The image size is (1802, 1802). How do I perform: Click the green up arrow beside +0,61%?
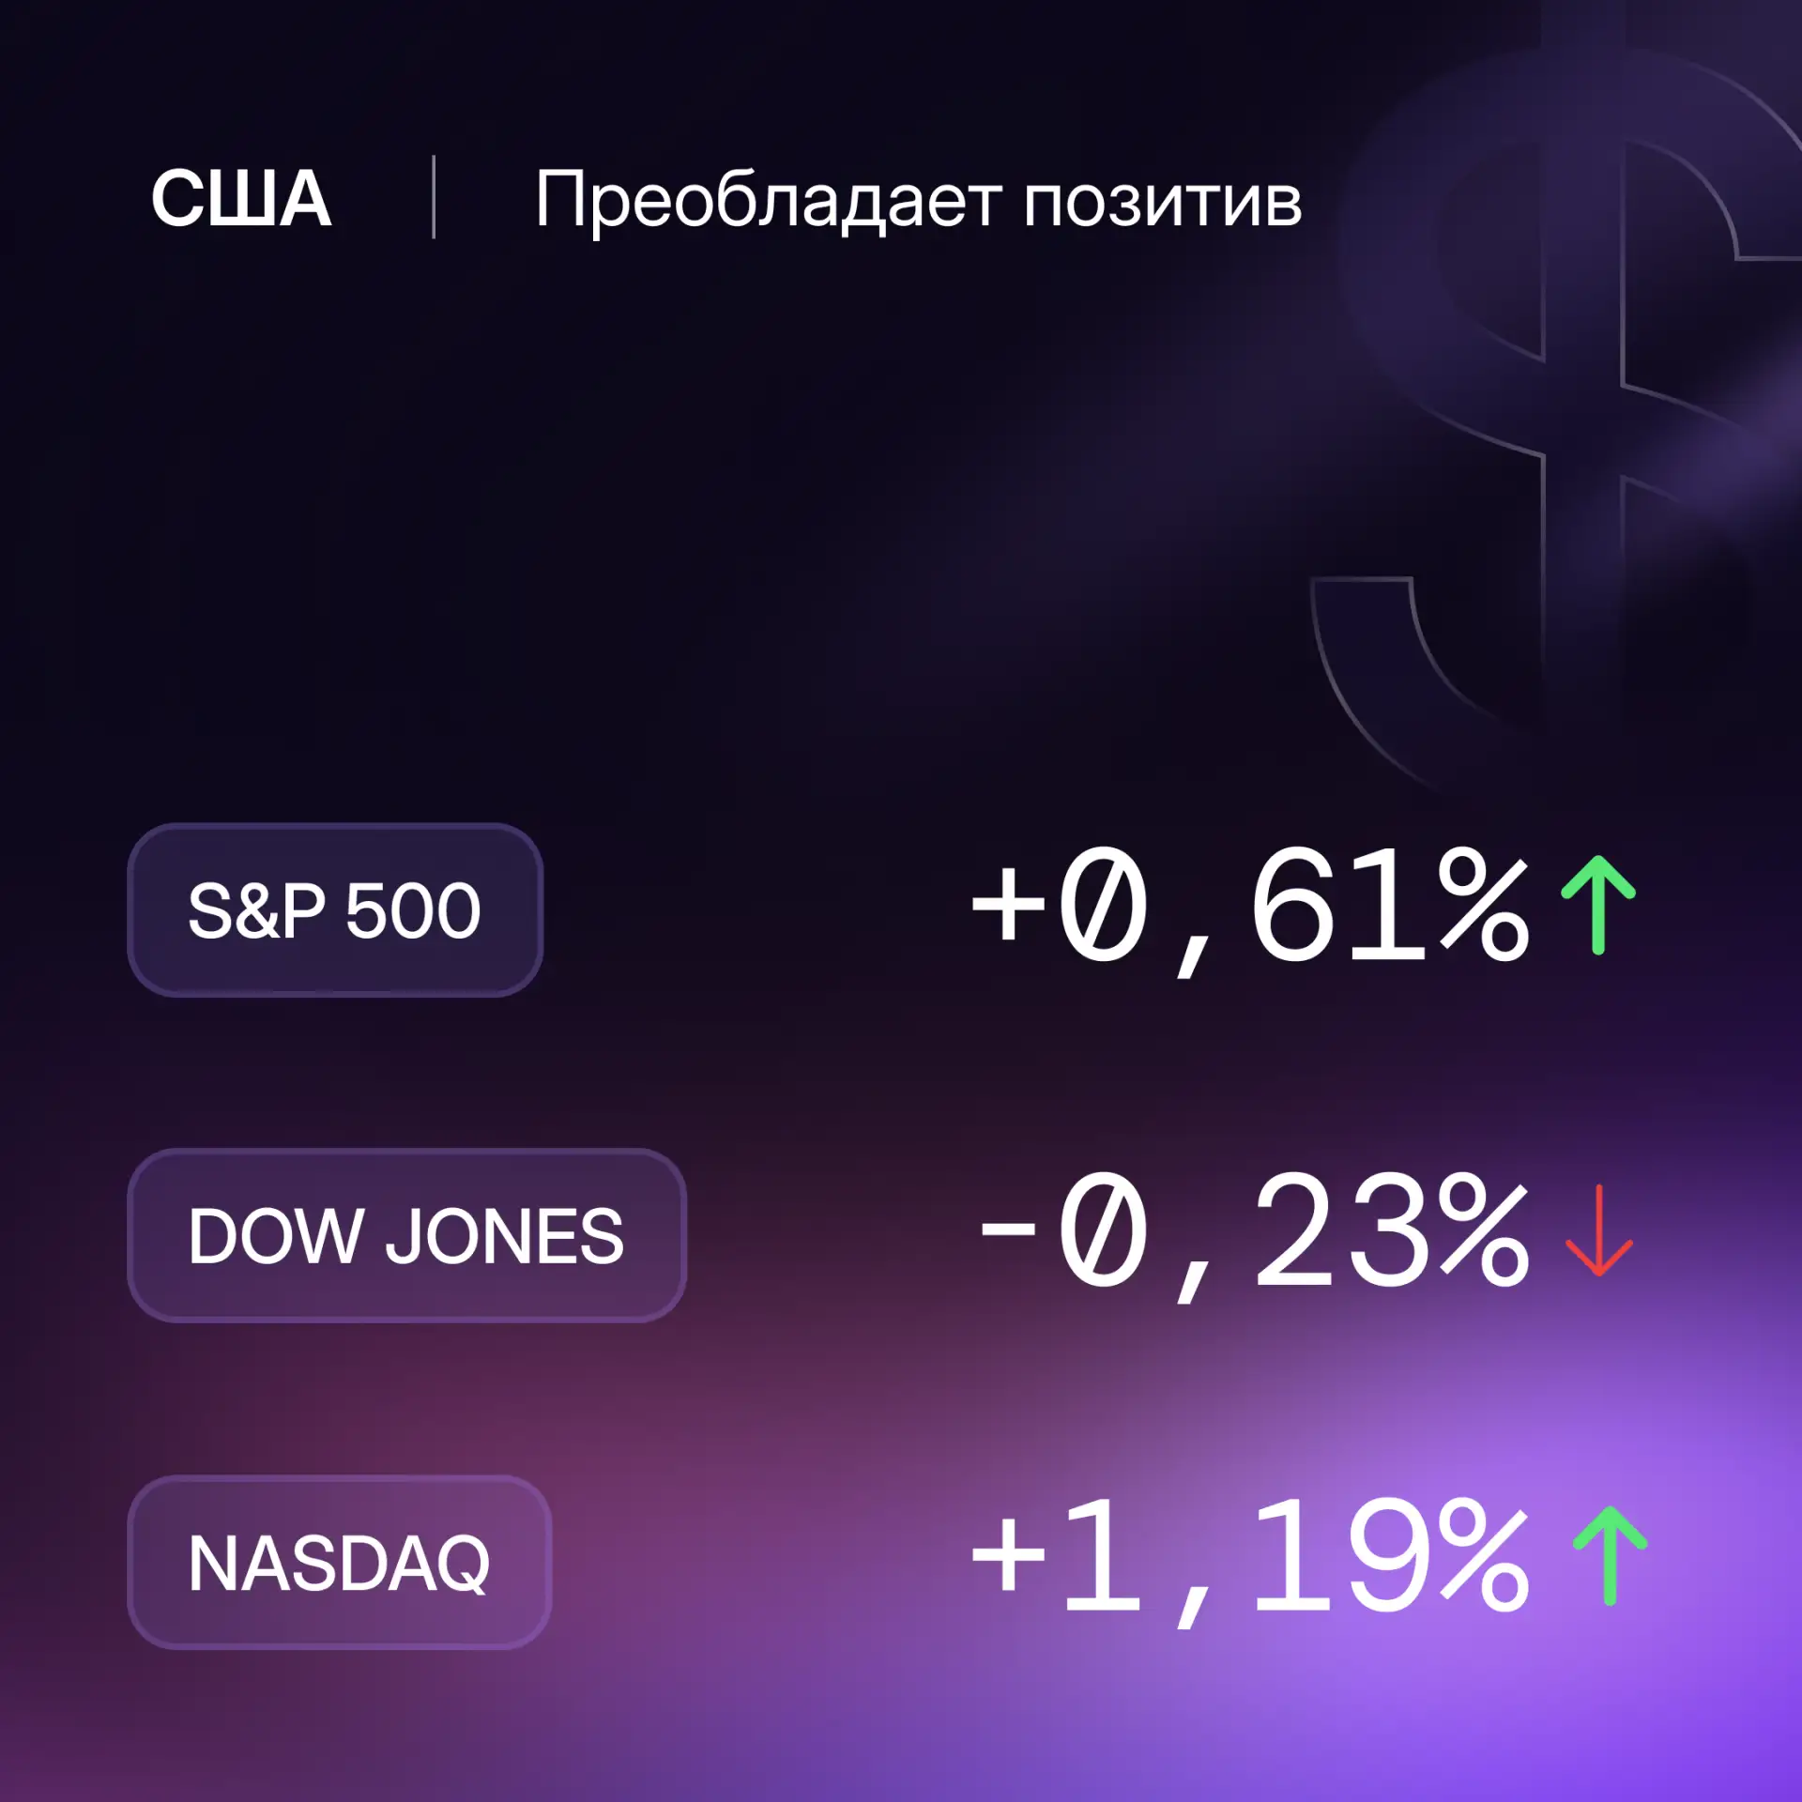point(1597,905)
